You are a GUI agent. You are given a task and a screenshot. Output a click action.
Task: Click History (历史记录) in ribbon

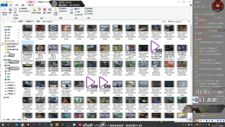(x=79, y=15)
